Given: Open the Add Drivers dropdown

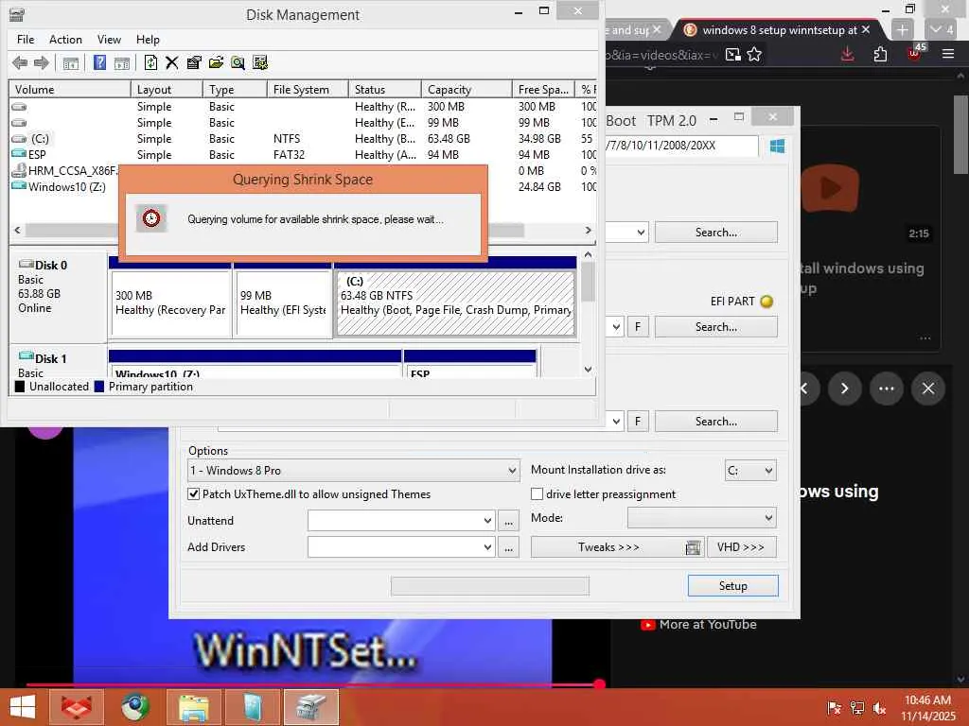Looking at the screenshot, I should (x=487, y=547).
